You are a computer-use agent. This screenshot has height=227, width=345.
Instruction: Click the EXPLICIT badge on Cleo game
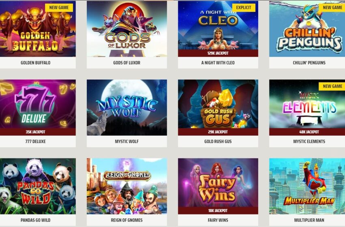coord(244,7)
